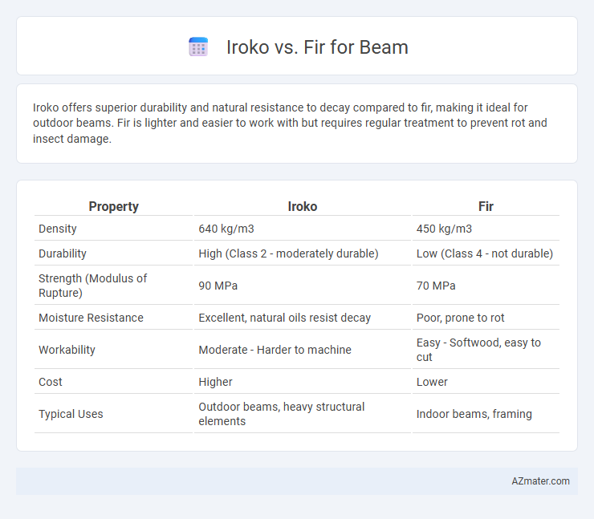
Task: Select the '450 kg/m3' cell
Action: click(x=444, y=229)
